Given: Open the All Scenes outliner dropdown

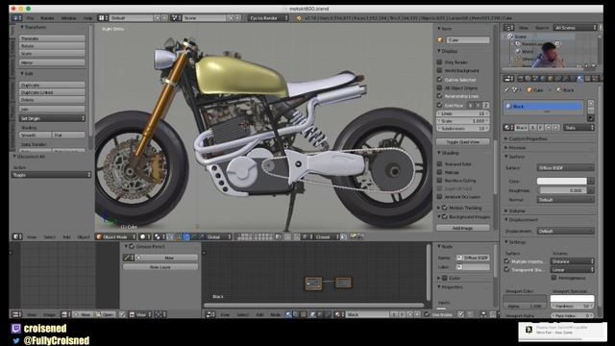Looking at the screenshot, I should click(575, 28).
